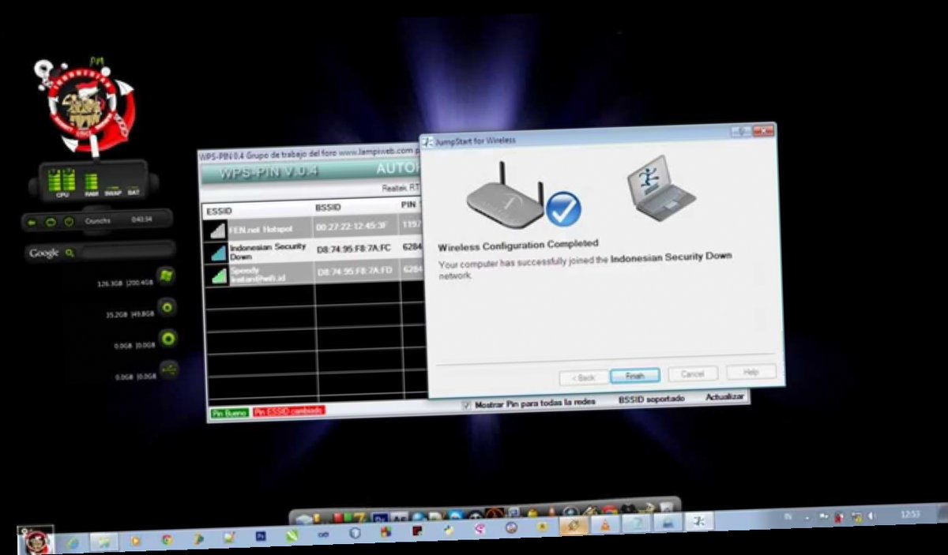Click the shield icon on taskbar
Image resolution: width=948 pixels, height=555 pixels.
(x=355, y=533)
